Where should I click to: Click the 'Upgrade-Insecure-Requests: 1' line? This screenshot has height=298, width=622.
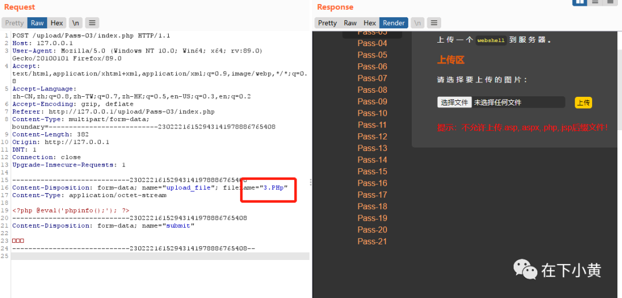(69, 165)
